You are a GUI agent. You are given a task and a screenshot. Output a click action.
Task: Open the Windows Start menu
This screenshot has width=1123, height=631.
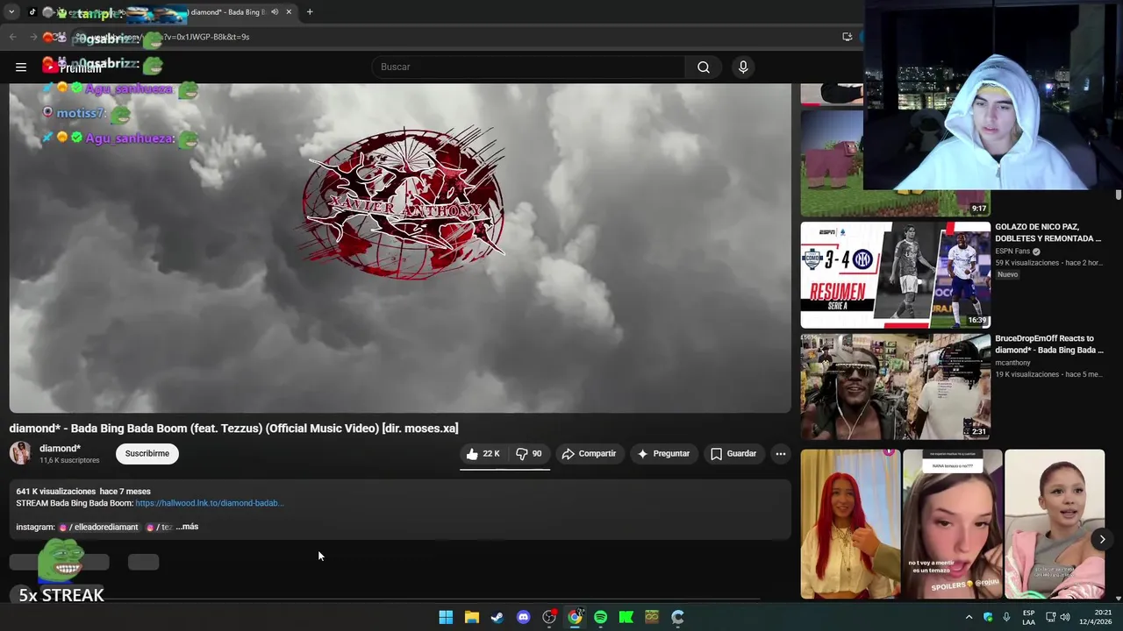click(446, 617)
